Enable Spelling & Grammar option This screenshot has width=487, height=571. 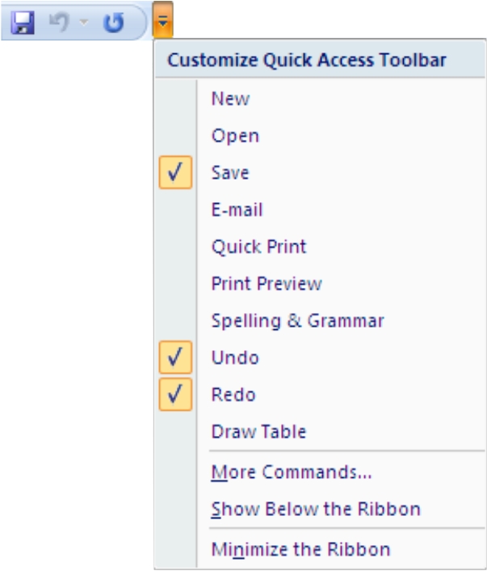(297, 321)
